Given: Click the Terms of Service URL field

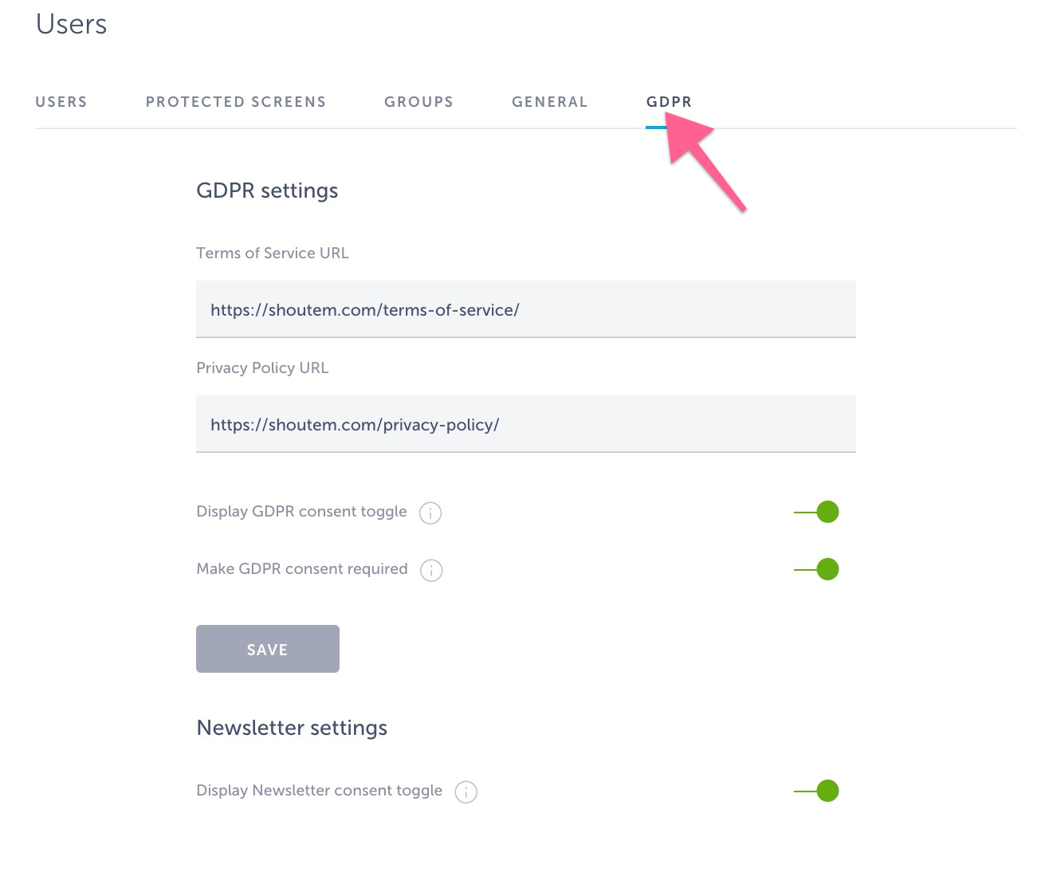Looking at the screenshot, I should click(525, 309).
